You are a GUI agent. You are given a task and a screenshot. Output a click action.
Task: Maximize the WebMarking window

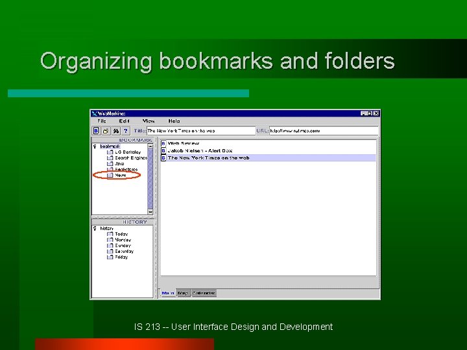(370, 113)
